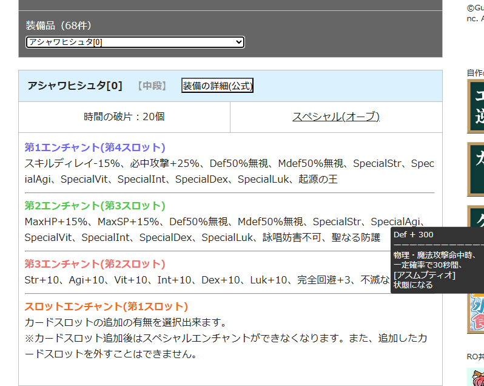484x386 pixels.
Task: Click the second green chalkboard banner
Action: 476,169
